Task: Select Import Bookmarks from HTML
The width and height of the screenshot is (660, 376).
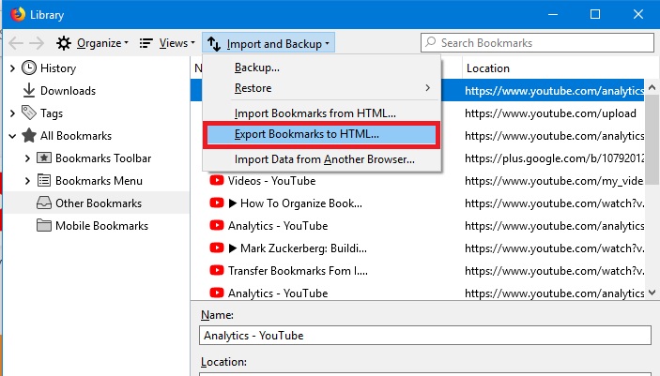Action: tap(315, 113)
